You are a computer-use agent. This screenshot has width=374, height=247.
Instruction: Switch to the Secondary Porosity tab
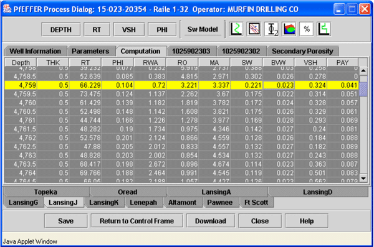(x=302, y=51)
